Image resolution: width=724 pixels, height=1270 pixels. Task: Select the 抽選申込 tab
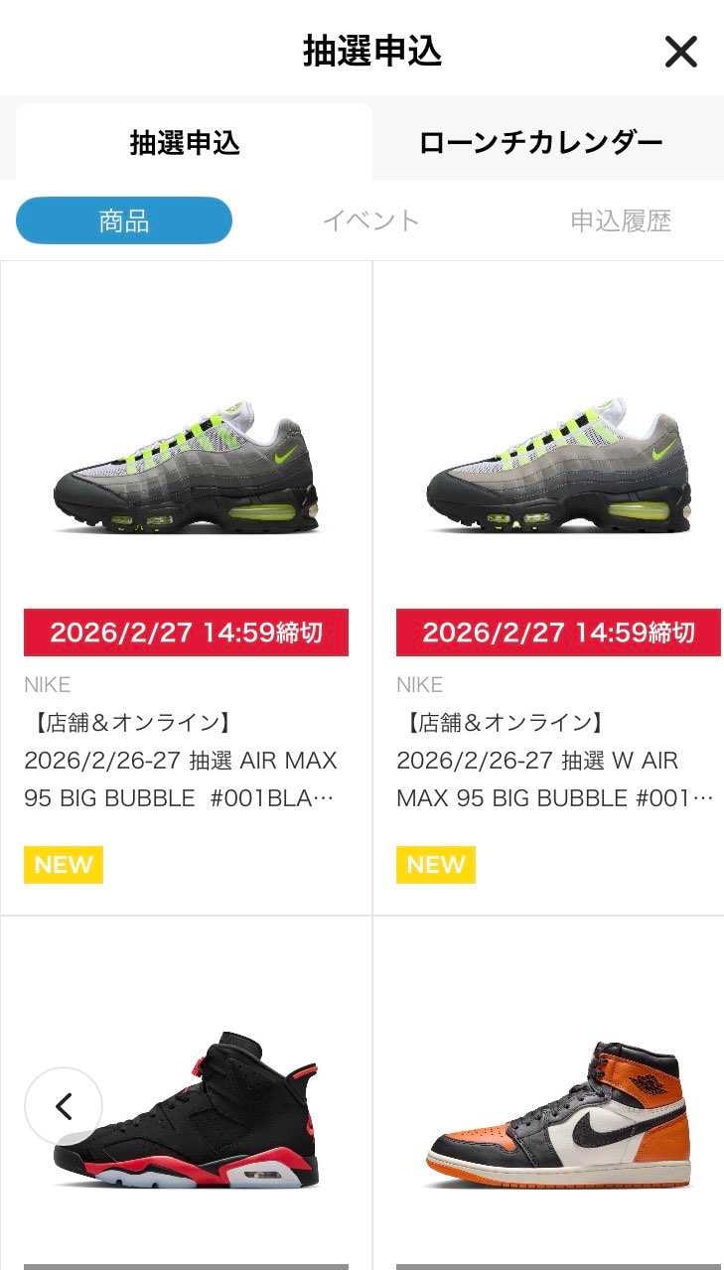tap(186, 143)
